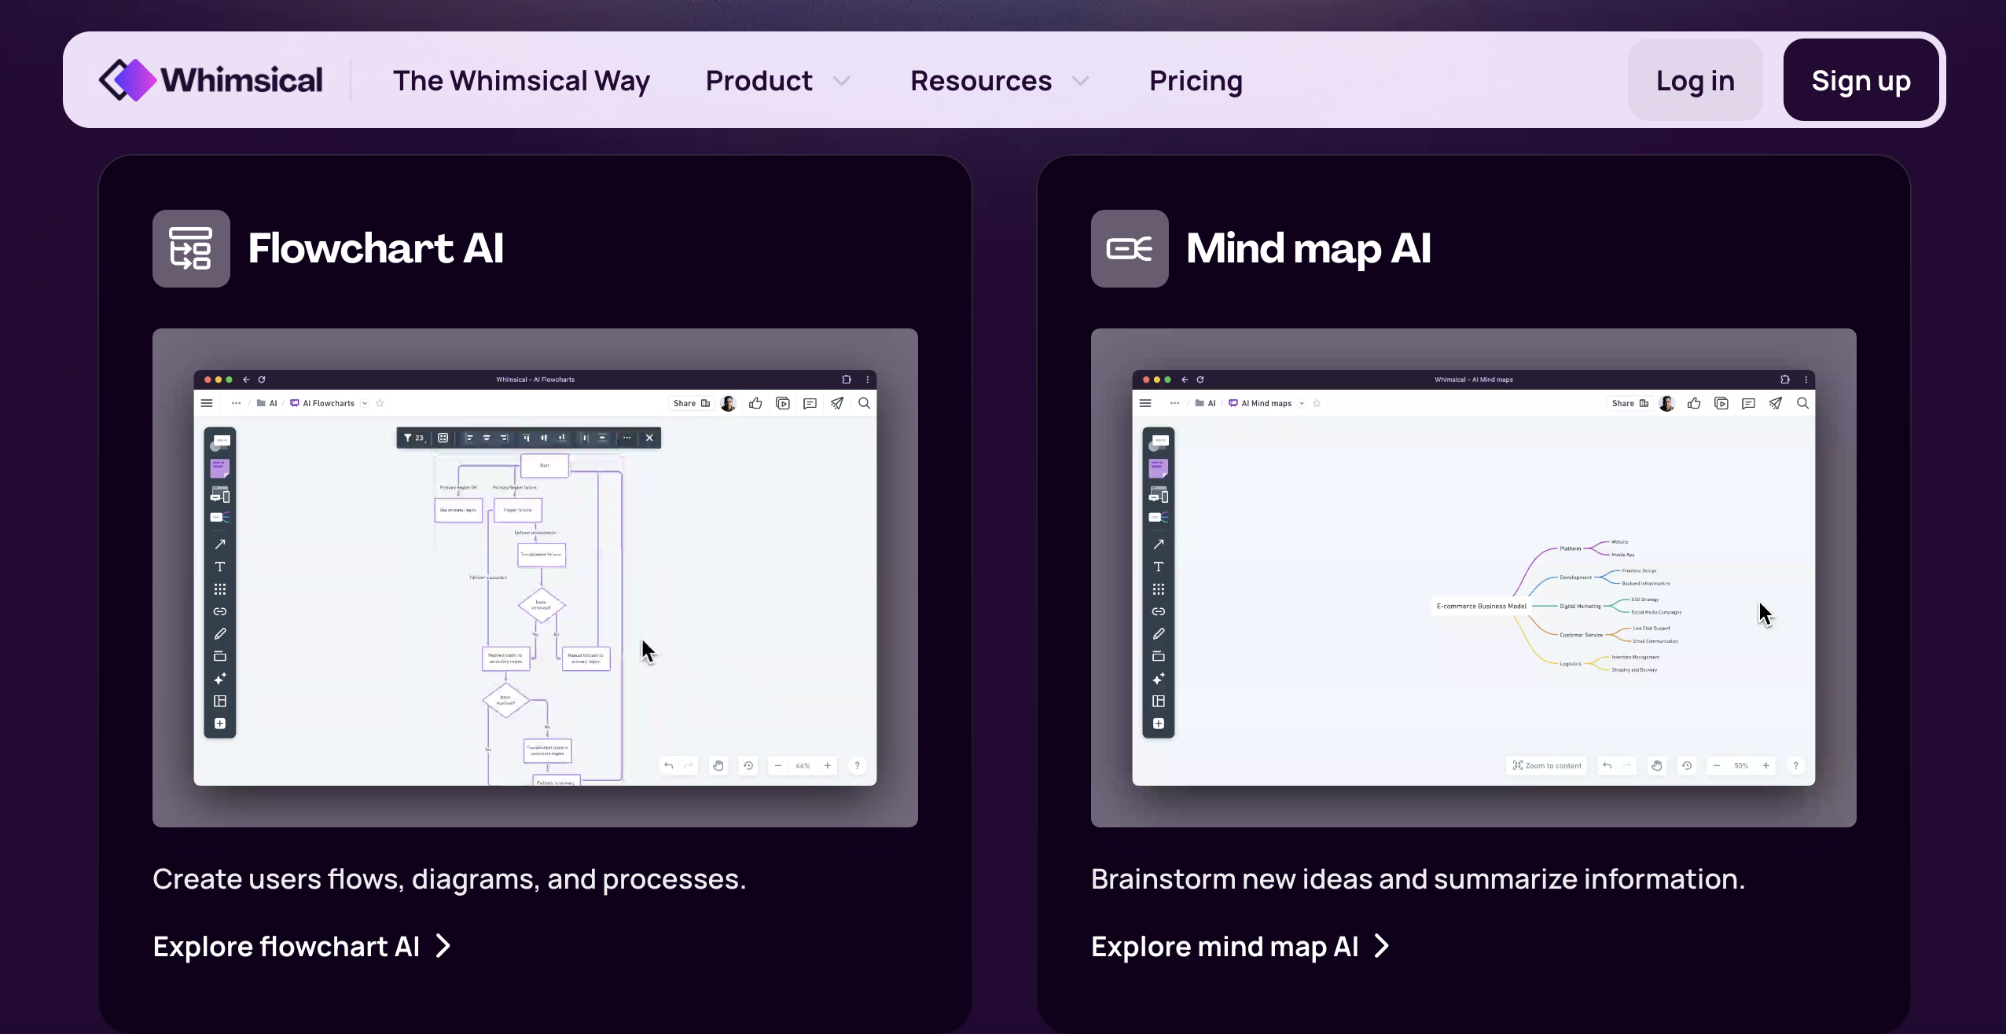2006x1034 pixels.
Task: Zoom out in the mind map preview
Action: coord(1716,766)
